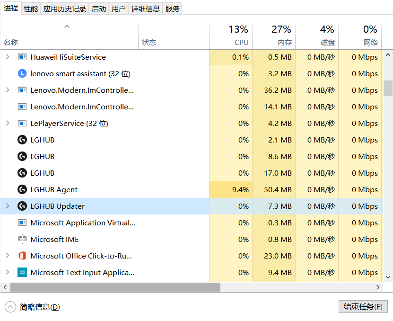The width and height of the screenshot is (393, 321).
Task: Open the 应用历史记录 tab
Action: click(x=65, y=9)
